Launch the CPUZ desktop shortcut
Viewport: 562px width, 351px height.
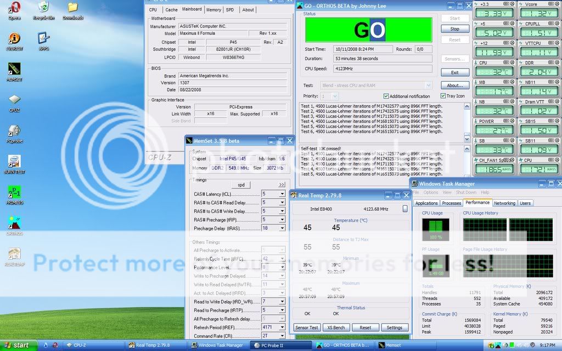14,103
